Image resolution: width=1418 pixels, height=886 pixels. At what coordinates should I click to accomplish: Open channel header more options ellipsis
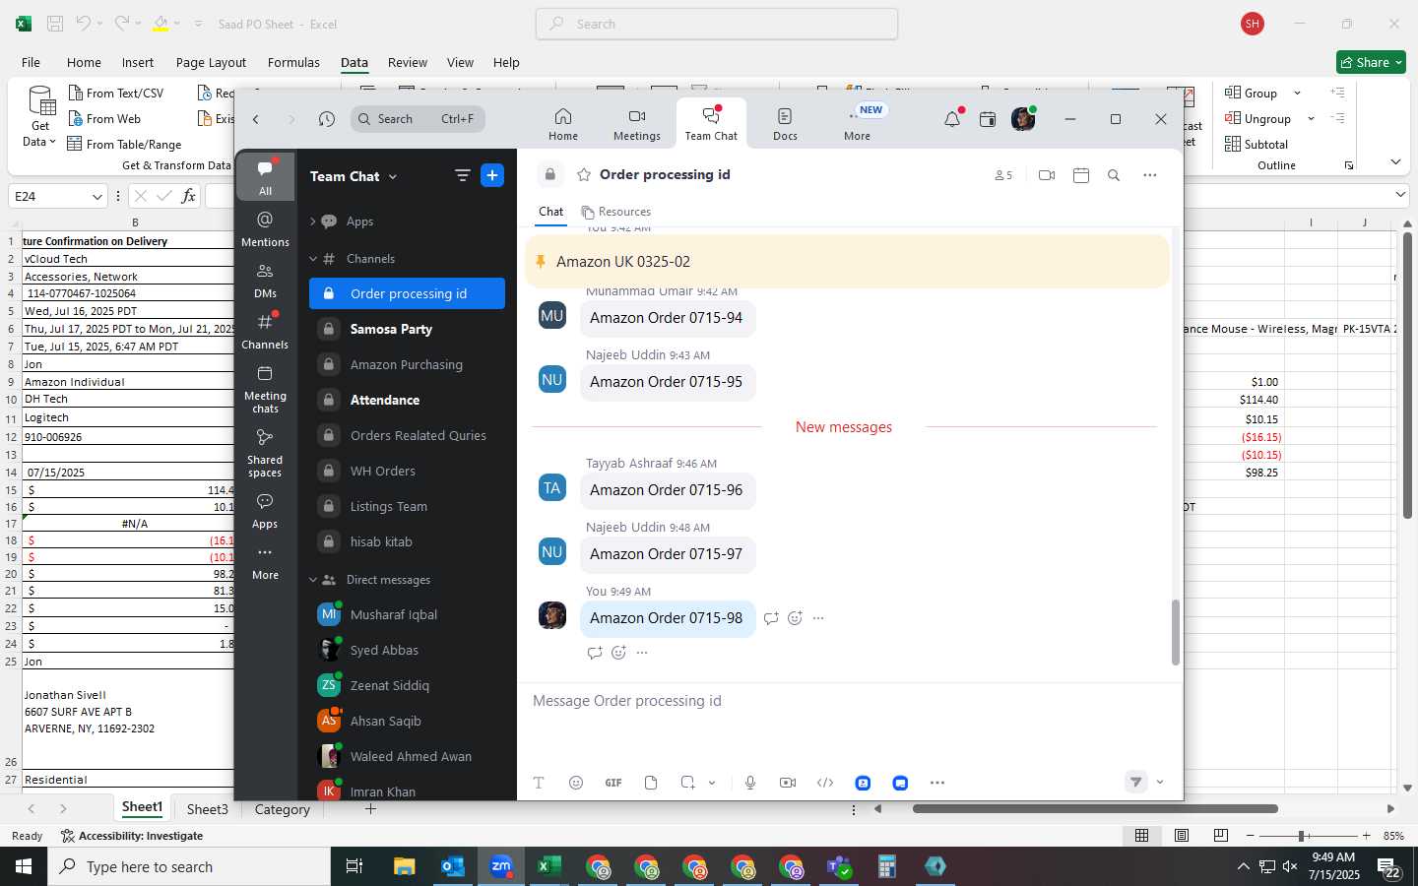1149,175
